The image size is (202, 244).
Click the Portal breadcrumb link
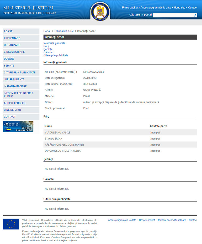point(47,31)
